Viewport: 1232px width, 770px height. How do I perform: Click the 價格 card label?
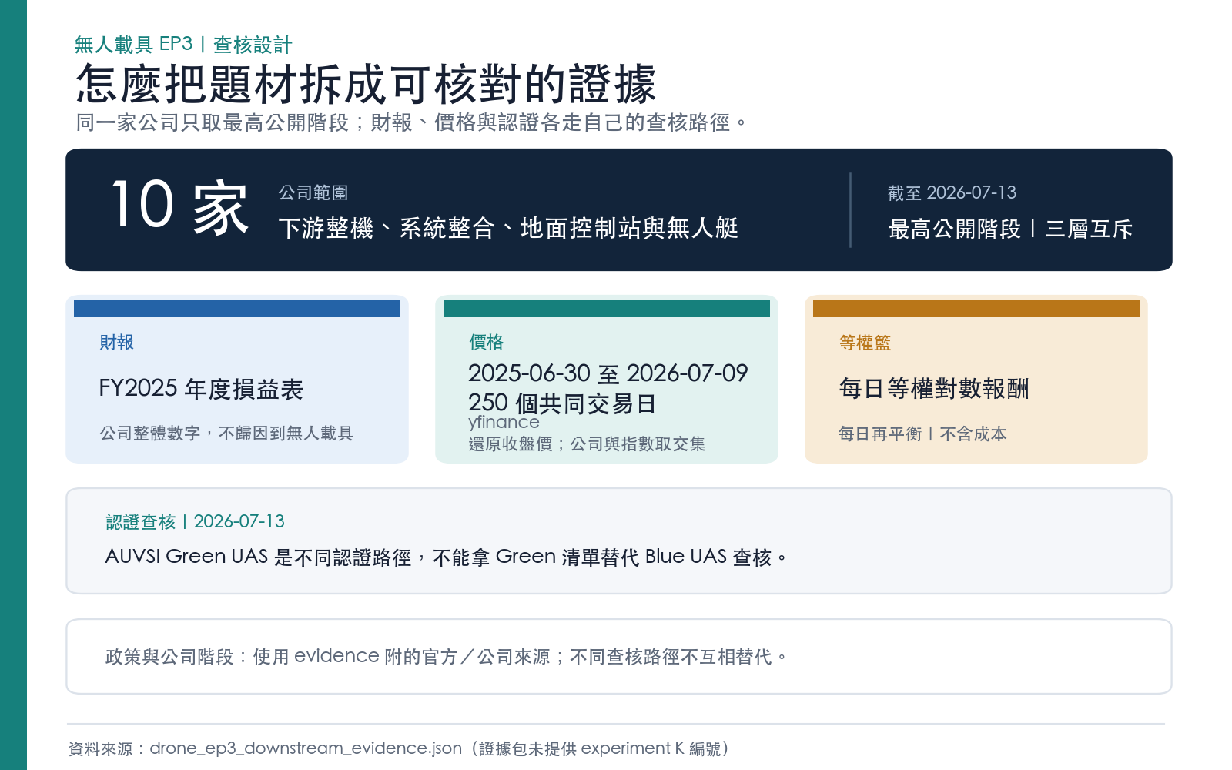pyautogui.click(x=487, y=342)
